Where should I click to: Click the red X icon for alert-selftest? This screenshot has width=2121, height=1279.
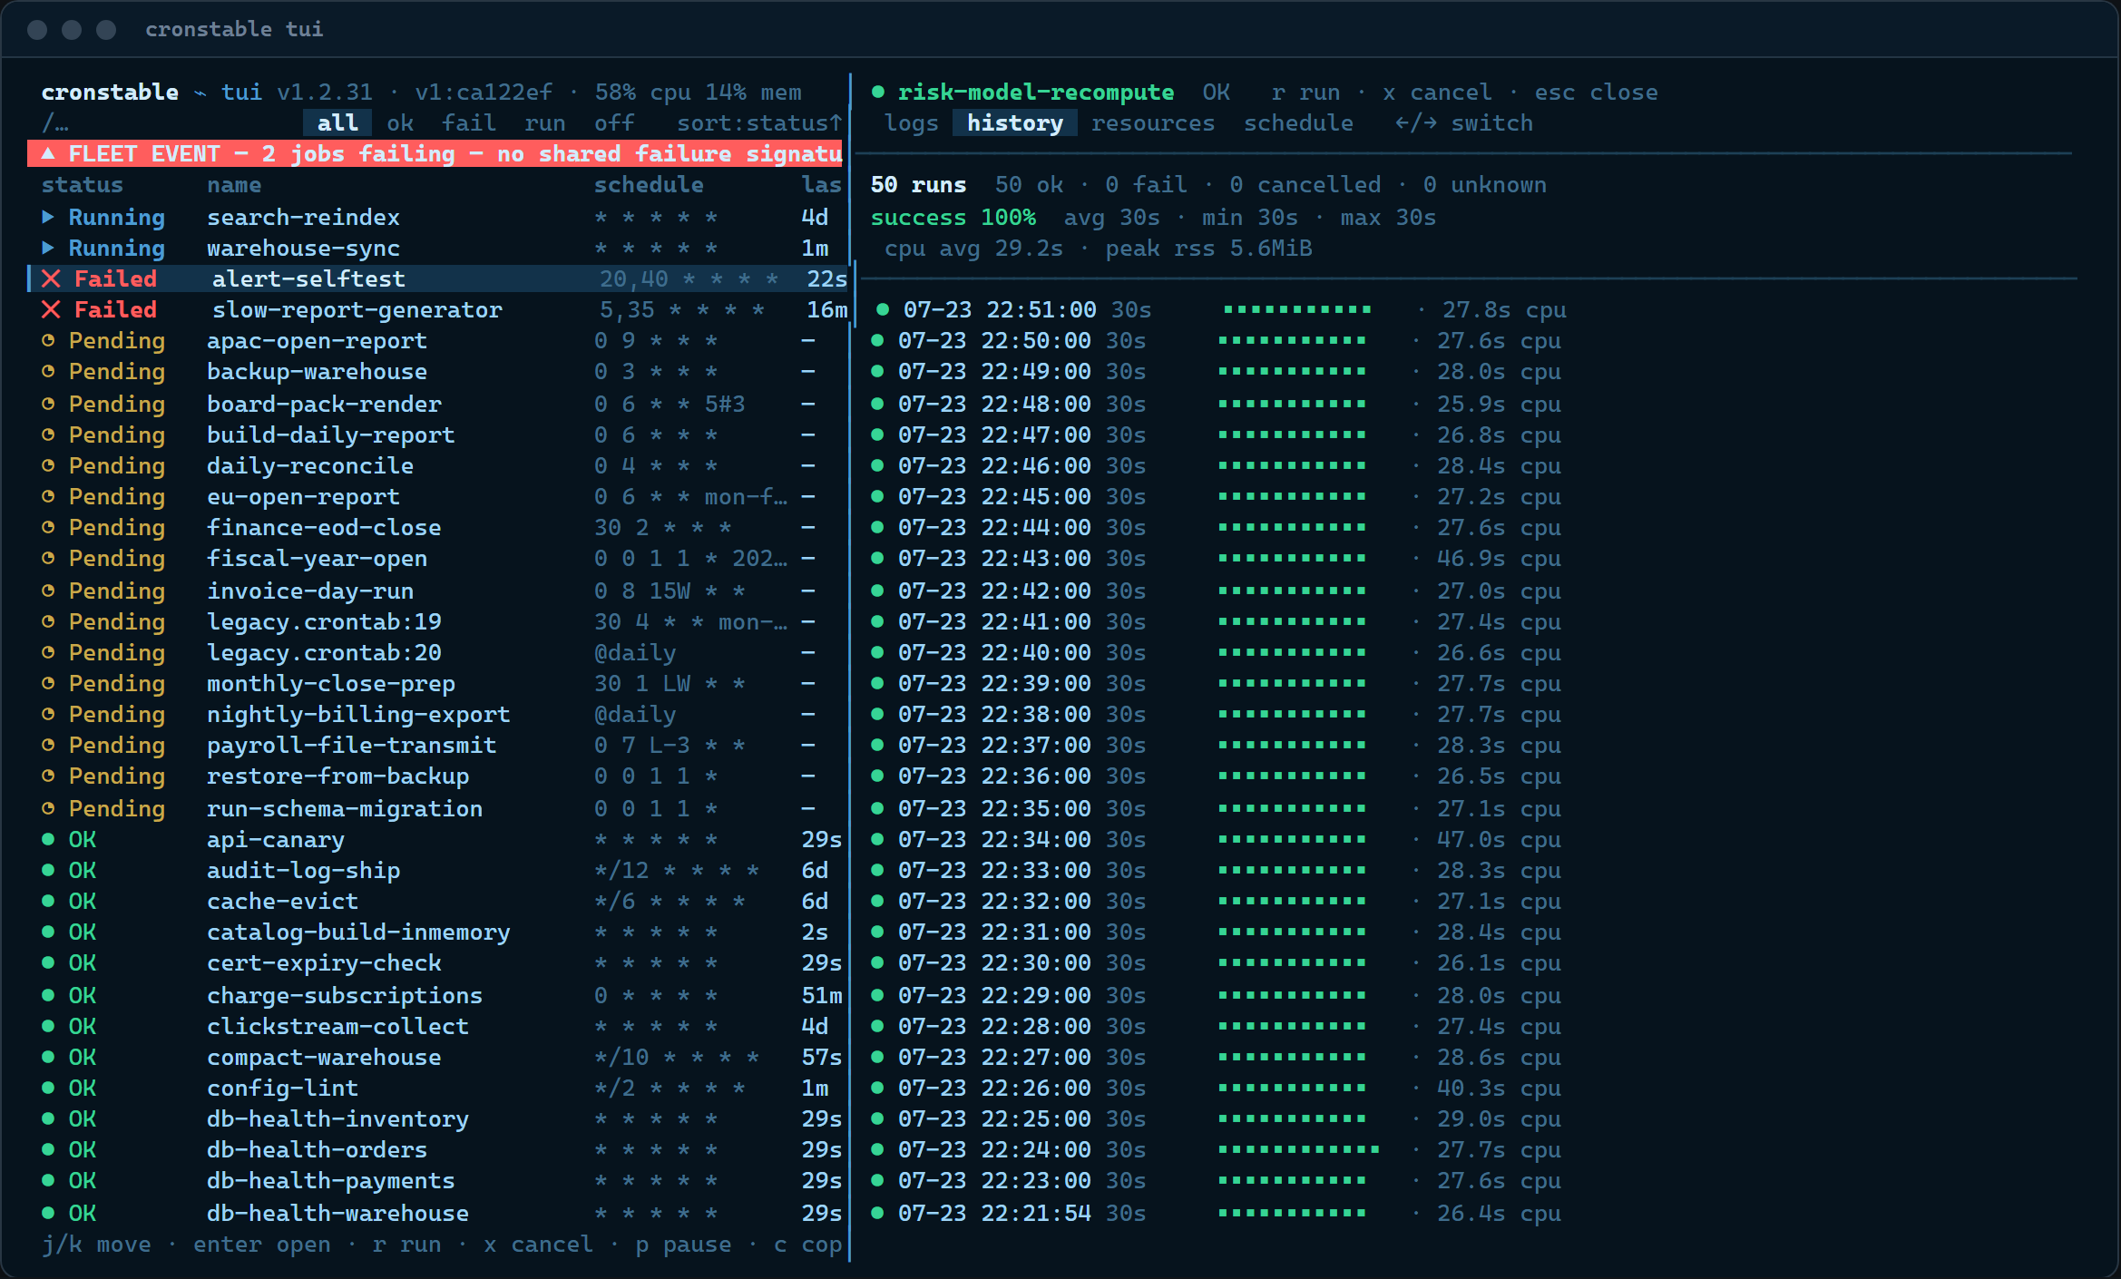coord(51,278)
